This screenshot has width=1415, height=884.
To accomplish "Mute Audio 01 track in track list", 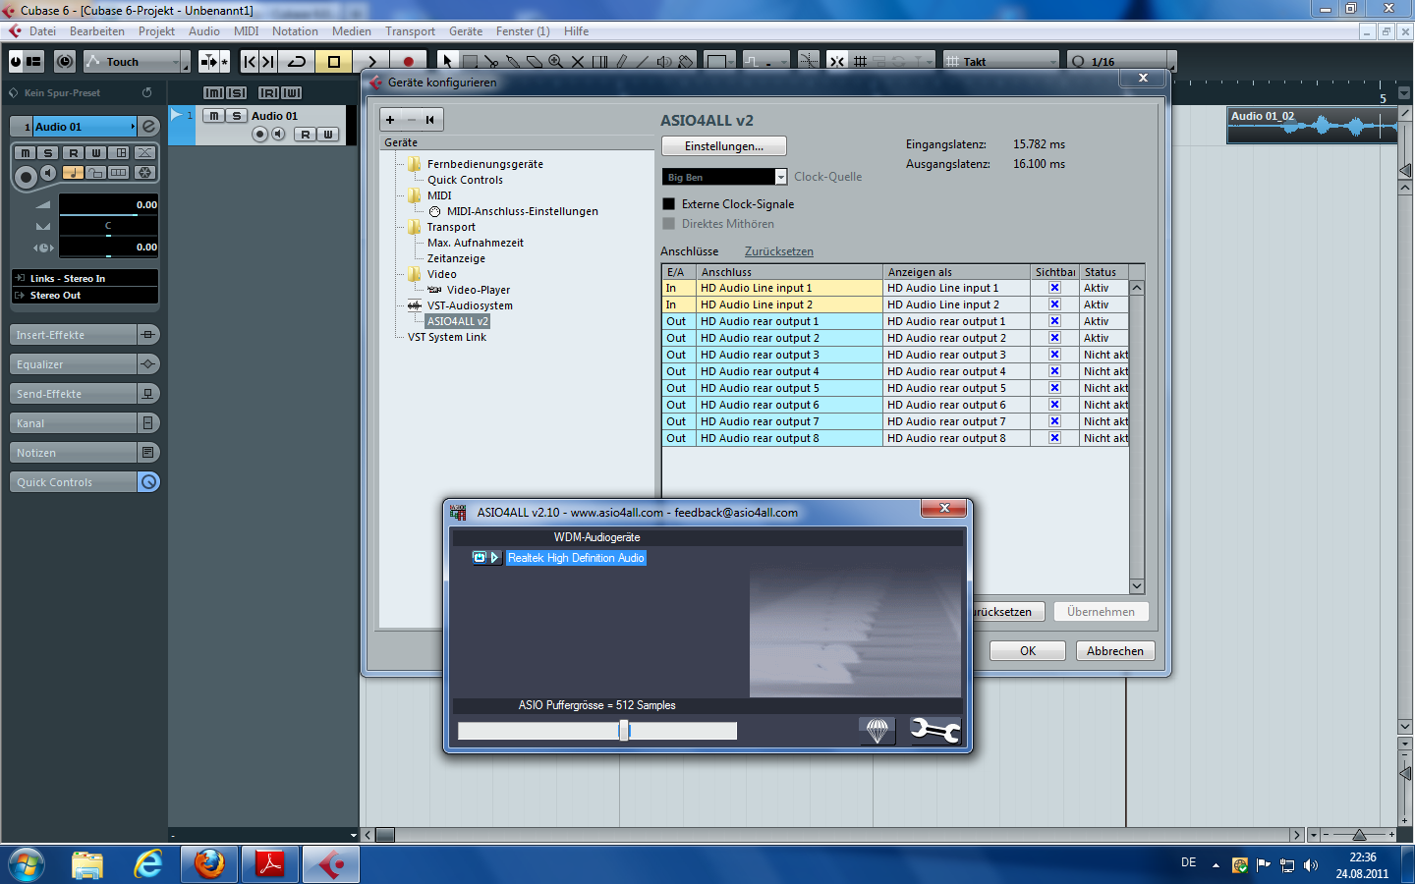I will click(x=213, y=116).
